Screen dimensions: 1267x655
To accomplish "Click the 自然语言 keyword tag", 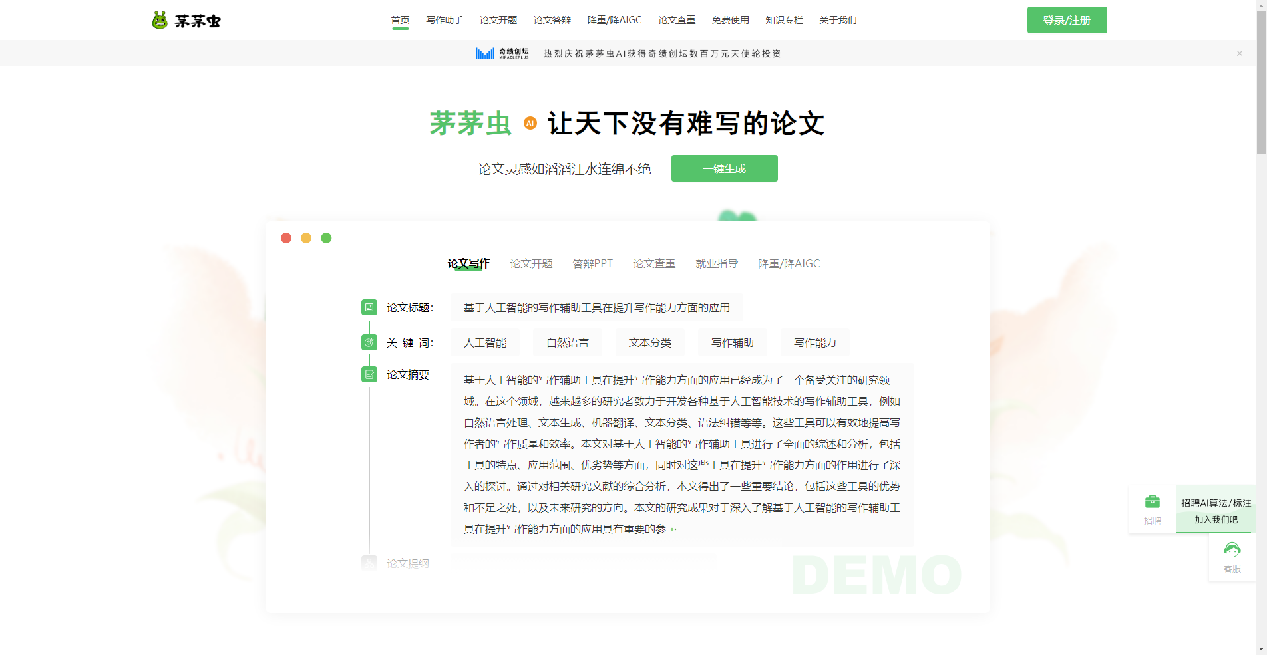I will click(x=568, y=342).
